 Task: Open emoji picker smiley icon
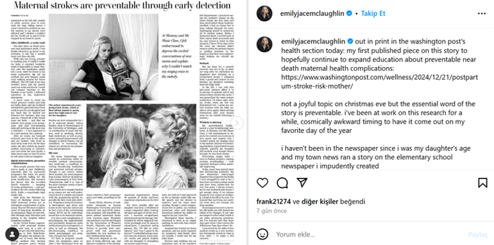pyautogui.click(x=262, y=234)
